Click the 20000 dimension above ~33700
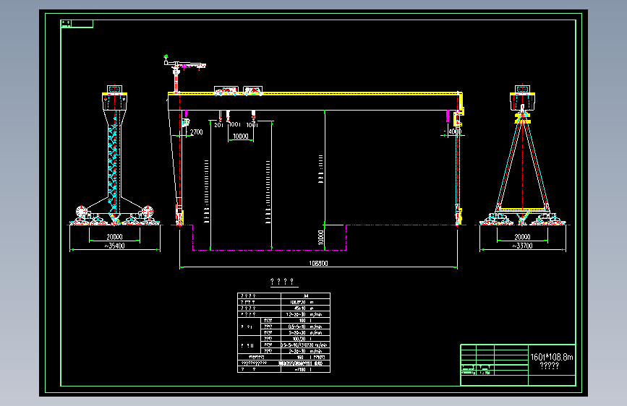 [x=522, y=237]
